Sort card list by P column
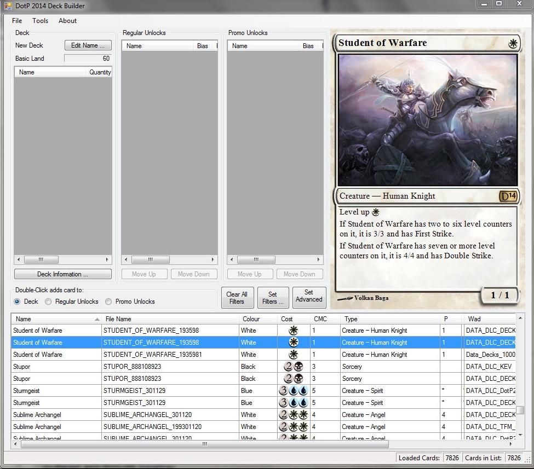 pyautogui.click(x=452, y=319)
